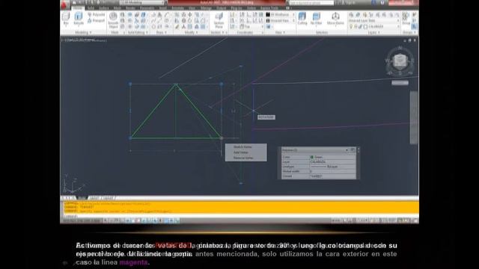Switch to the Layout2 tab
Screen dimensions: 479x269
click(x=108, y=197)
